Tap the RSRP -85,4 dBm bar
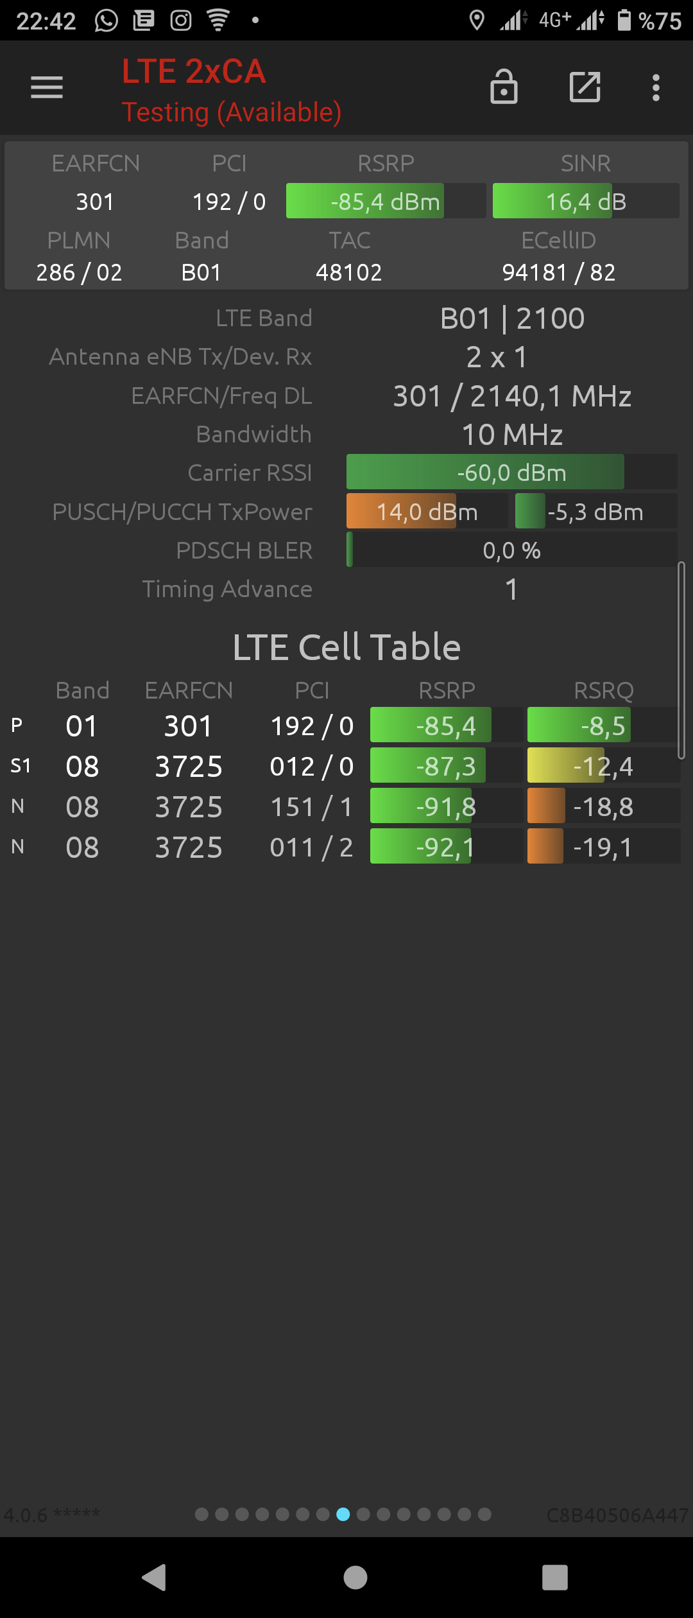693x1618 pixels. click(386, 201)
